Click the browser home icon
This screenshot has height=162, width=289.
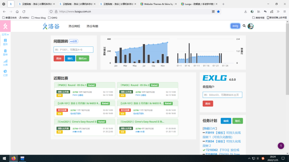(17, 12)
